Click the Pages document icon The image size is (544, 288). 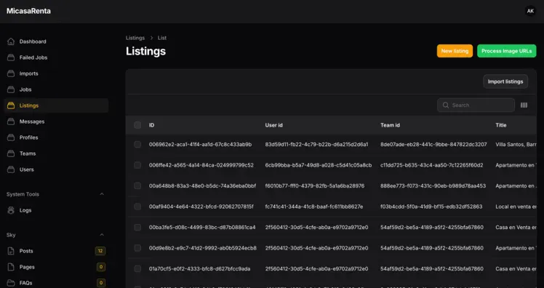(11, 267)
